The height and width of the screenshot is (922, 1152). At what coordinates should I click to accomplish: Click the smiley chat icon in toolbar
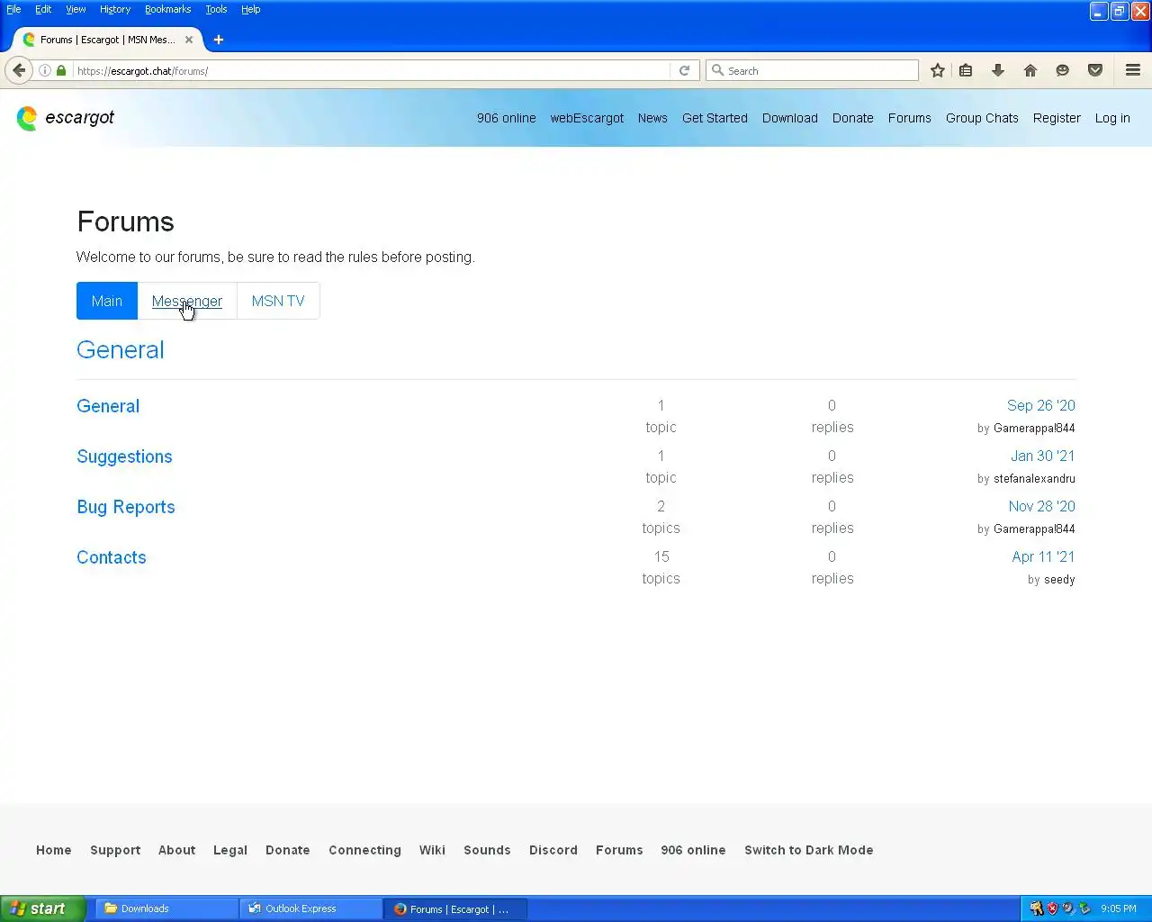(x=1063, y=70)
